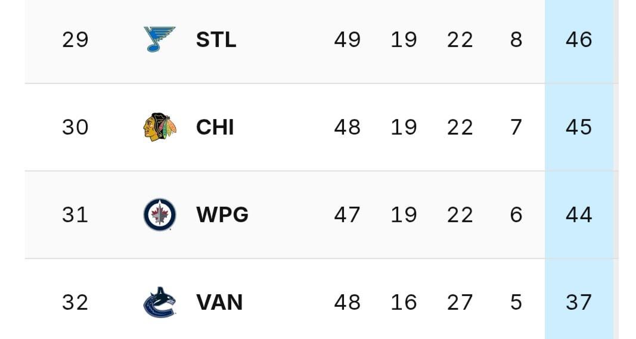The width and height of the screenshot is (636, 339).
Task: Click rank number 31
Action: pyautogui.click(x=75, y=215)
